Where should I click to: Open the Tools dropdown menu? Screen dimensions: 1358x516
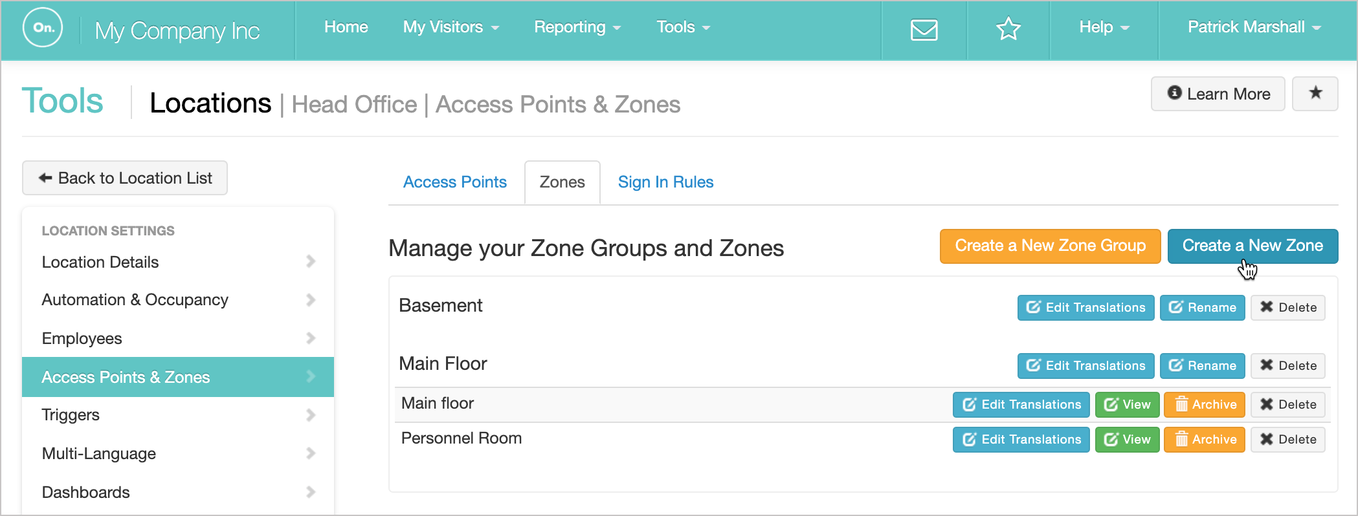tap(684, 27)
